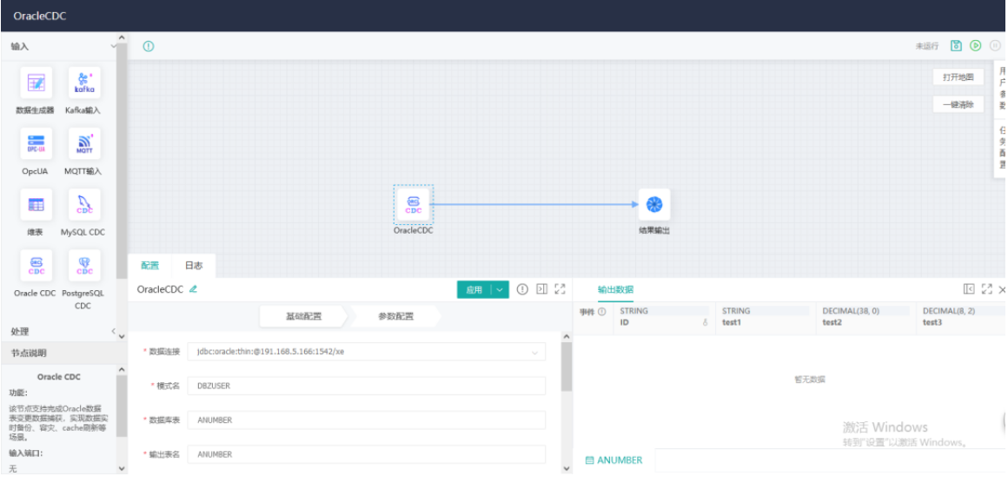Expand the configuration panel to fullscreen

click(560, 289)
